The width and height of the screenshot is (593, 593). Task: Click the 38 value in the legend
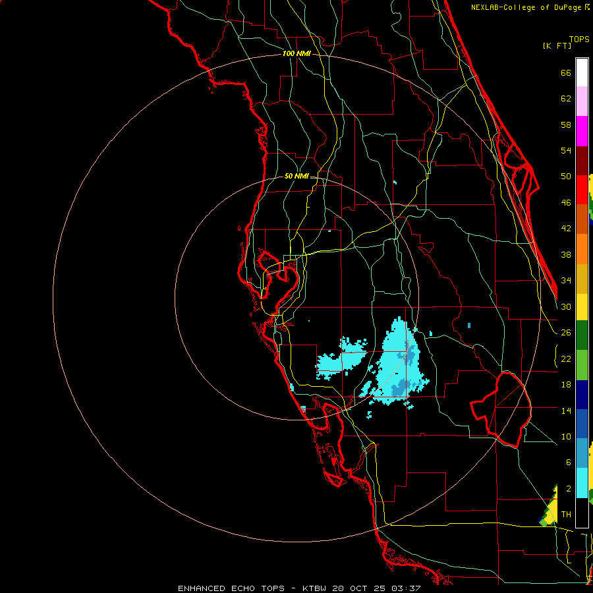coord(566,255)
